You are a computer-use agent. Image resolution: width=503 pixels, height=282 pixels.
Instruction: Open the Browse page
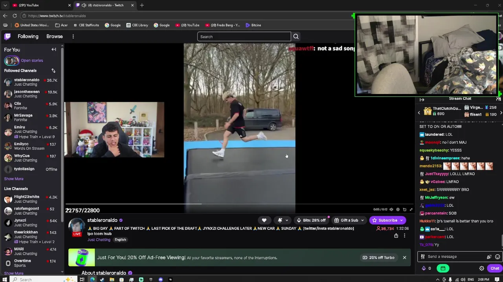(55, 36)
